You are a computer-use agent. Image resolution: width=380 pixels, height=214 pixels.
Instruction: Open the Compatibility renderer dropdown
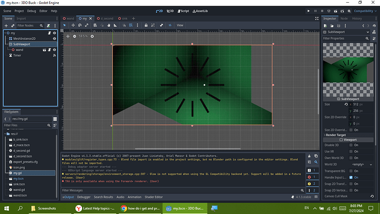click(365, 11)
